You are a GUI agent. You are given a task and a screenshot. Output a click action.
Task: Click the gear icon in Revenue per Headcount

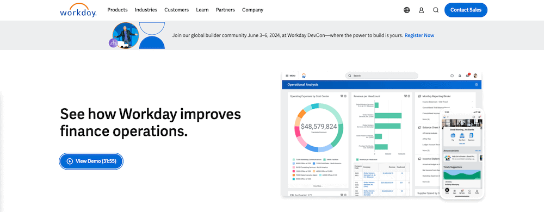409,96
